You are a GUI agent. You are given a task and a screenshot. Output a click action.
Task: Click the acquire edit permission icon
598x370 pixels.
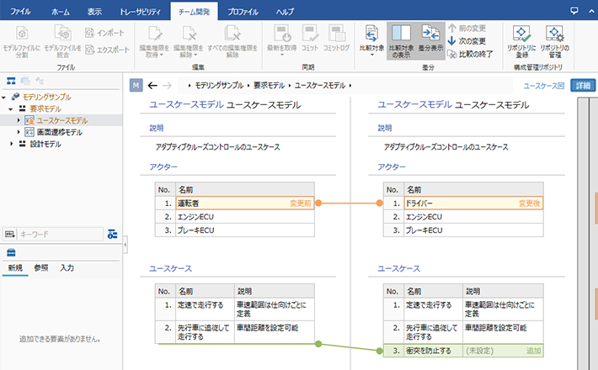pyautogui.click(x=154, y=34)
